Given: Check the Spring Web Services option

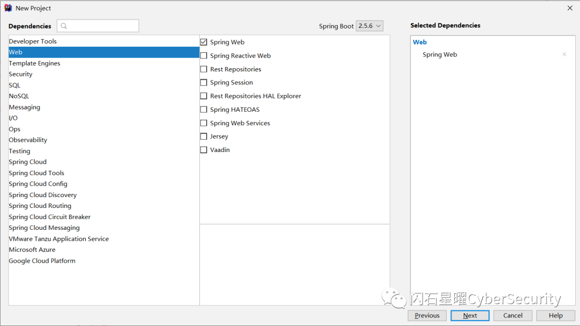Looking at the screenshot, I should [204, 123].
